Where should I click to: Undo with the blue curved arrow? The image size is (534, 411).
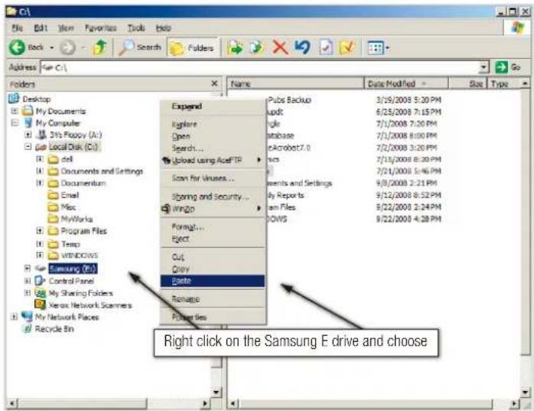pyautogui.click(x=302, y=47)
